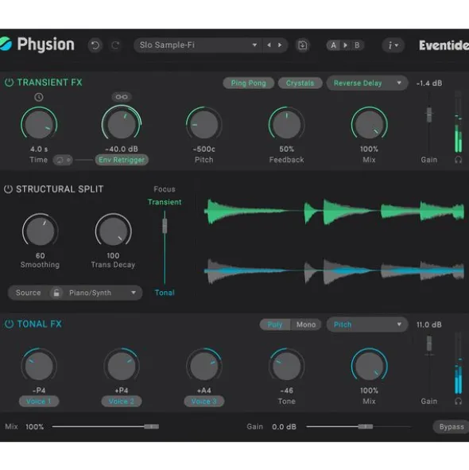
Task: Solo Tonal FX with headphone icon
Action: click(458, 401)
